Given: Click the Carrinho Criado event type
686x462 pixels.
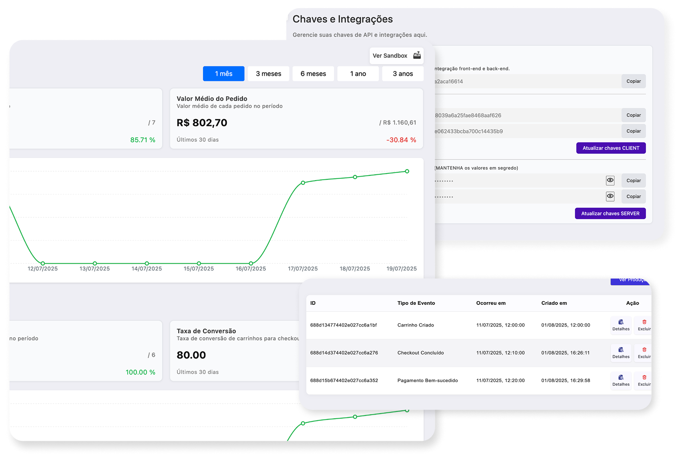Looking at the screenshot, I should pos(415,325).
